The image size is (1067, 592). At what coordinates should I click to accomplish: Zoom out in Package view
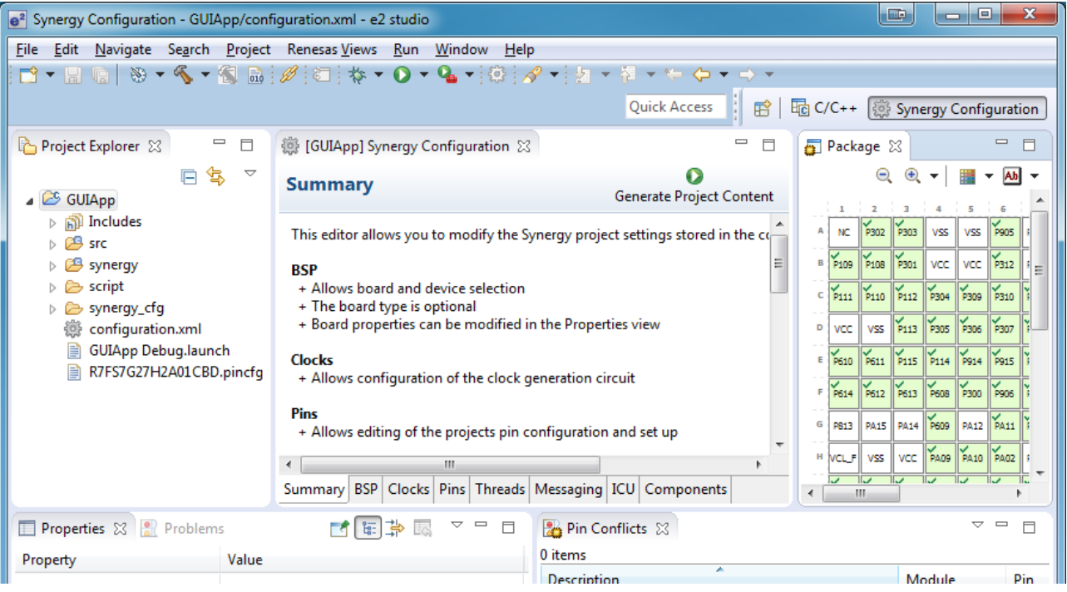click(884, 175)
